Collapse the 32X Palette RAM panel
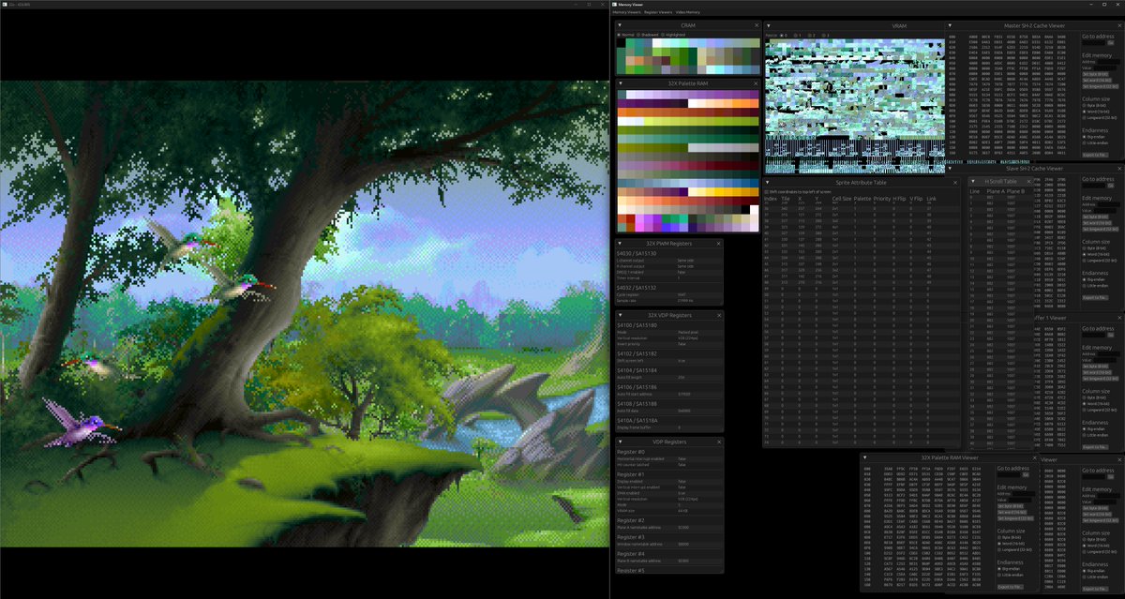This screenshot has width=1125, height=599. coord(621,83)
